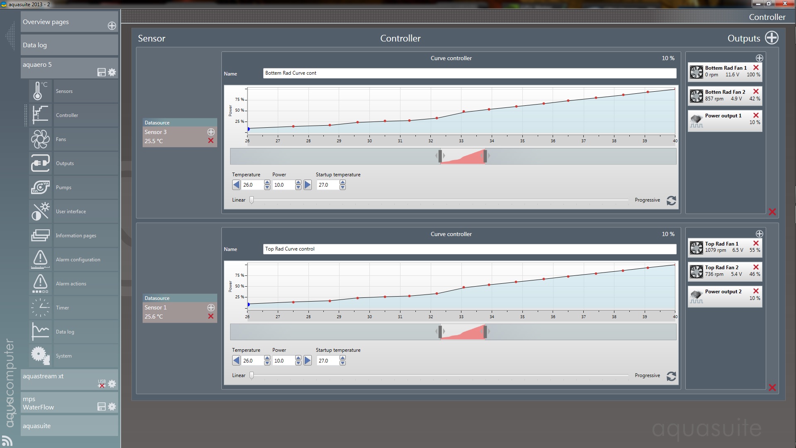Open the Fans section icon
This screenshot has width=796, height=448.
(40, 139)
